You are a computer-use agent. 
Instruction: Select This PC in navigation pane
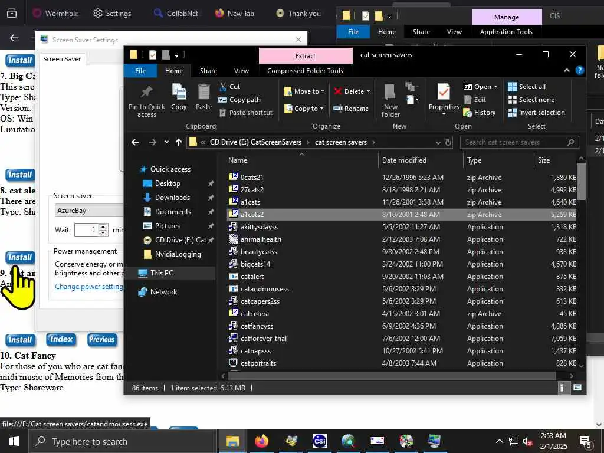point(162,273)
